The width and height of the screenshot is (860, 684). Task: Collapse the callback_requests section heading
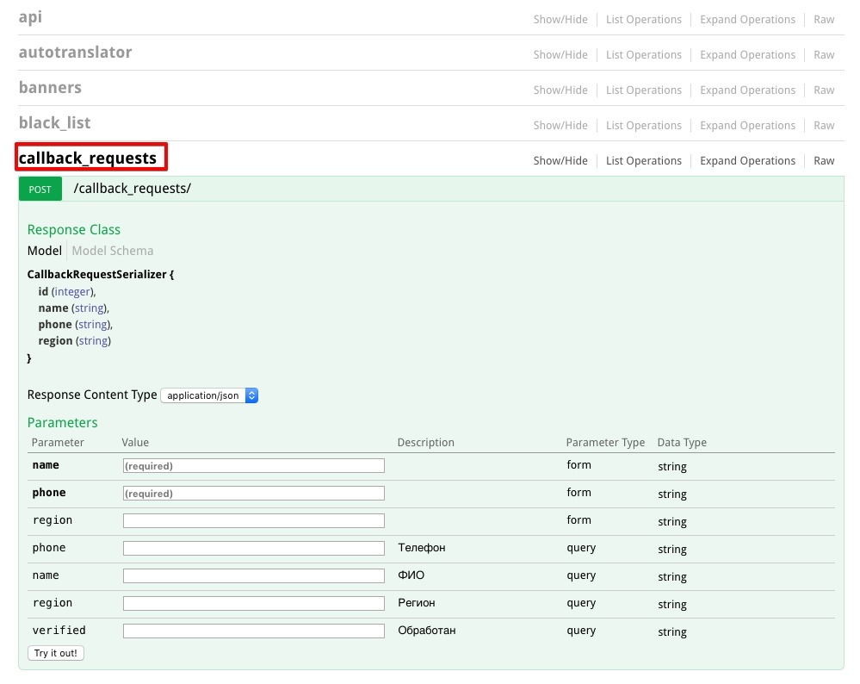[88, 159]
